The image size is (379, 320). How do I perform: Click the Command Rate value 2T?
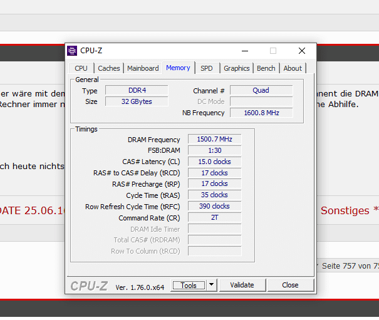click(215, 217)
